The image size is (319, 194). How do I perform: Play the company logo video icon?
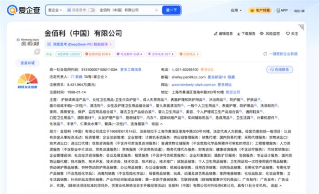(37, 51)
